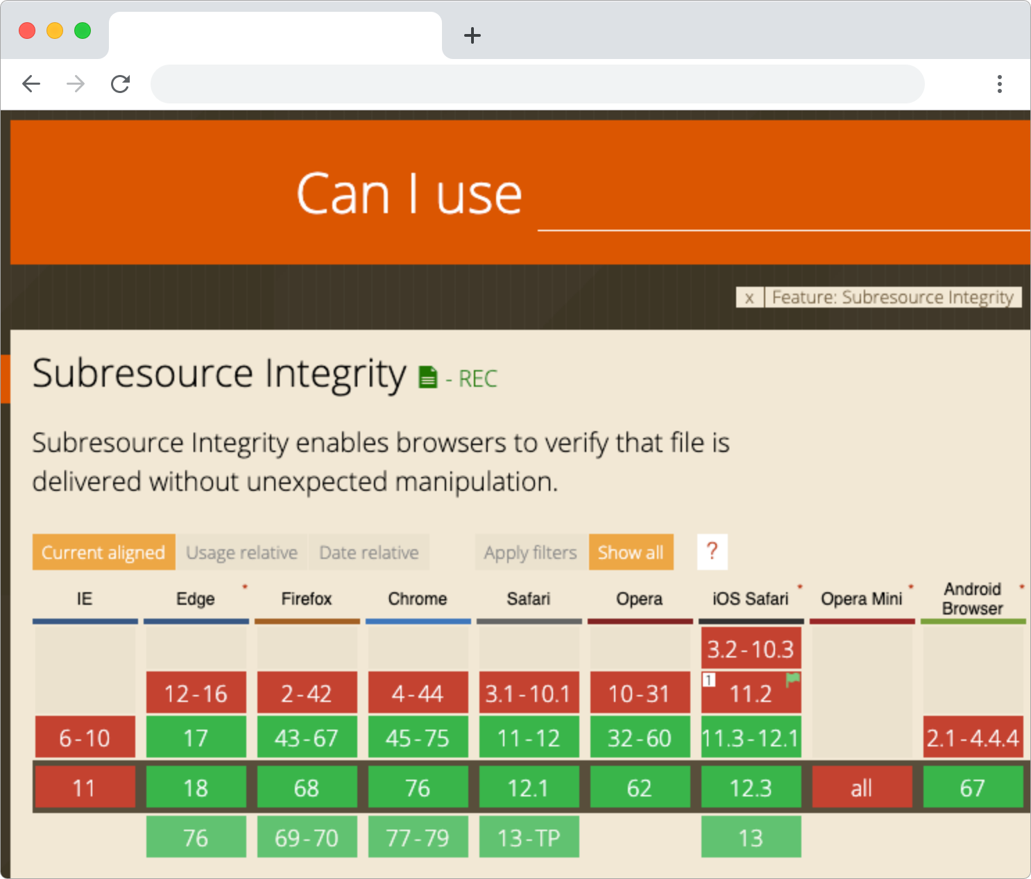Select the Android Browser 2.1-4.4.4 cell
Image resolution: width=1031 pixels, height=879 pixels.
click(x=973, y=737)
